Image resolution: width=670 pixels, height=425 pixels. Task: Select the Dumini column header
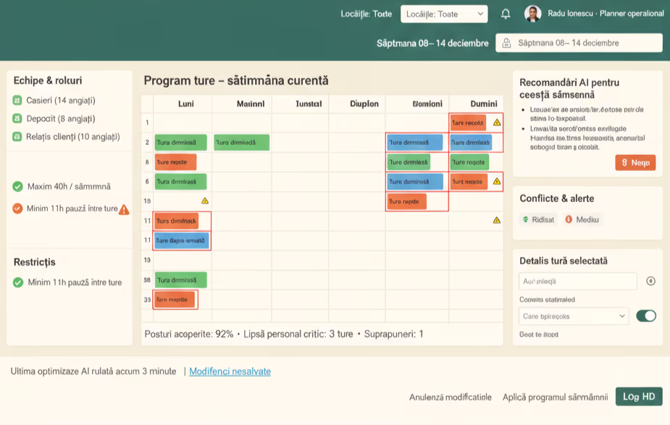point(483,104)
